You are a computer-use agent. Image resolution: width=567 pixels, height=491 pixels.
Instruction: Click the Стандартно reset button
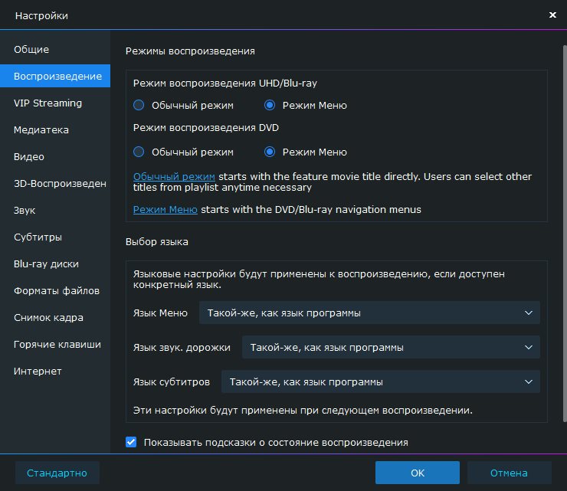coord(57,473)
